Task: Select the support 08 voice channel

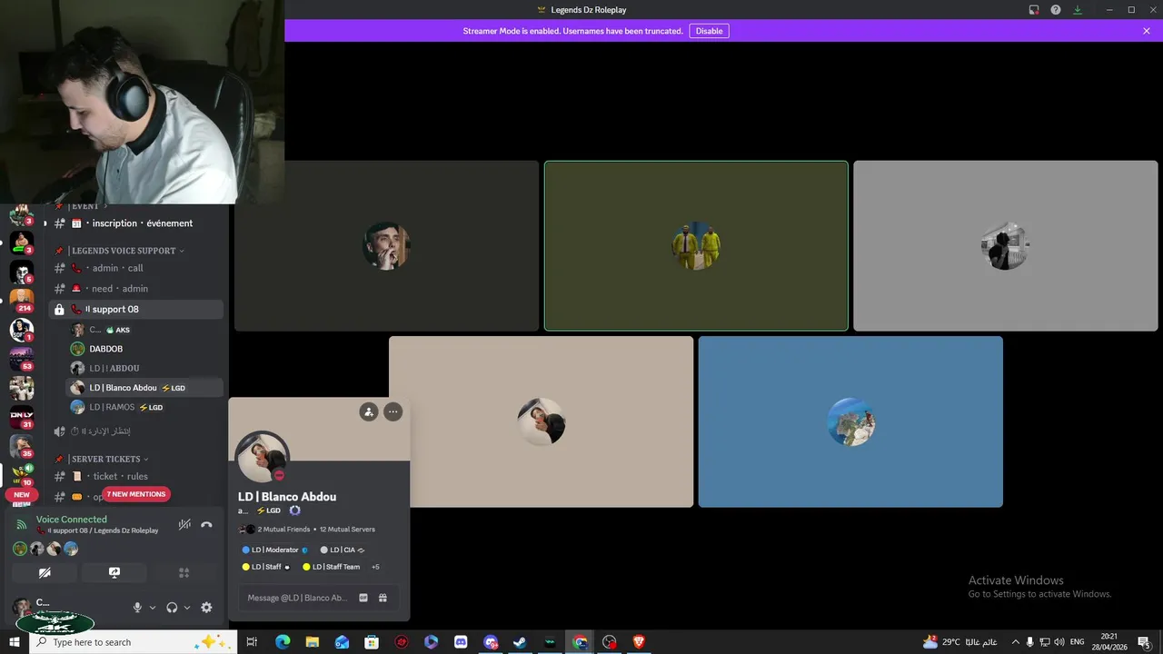Action: (136, 310)
